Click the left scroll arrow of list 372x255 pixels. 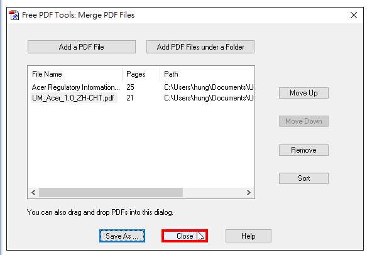click(33, 192)
